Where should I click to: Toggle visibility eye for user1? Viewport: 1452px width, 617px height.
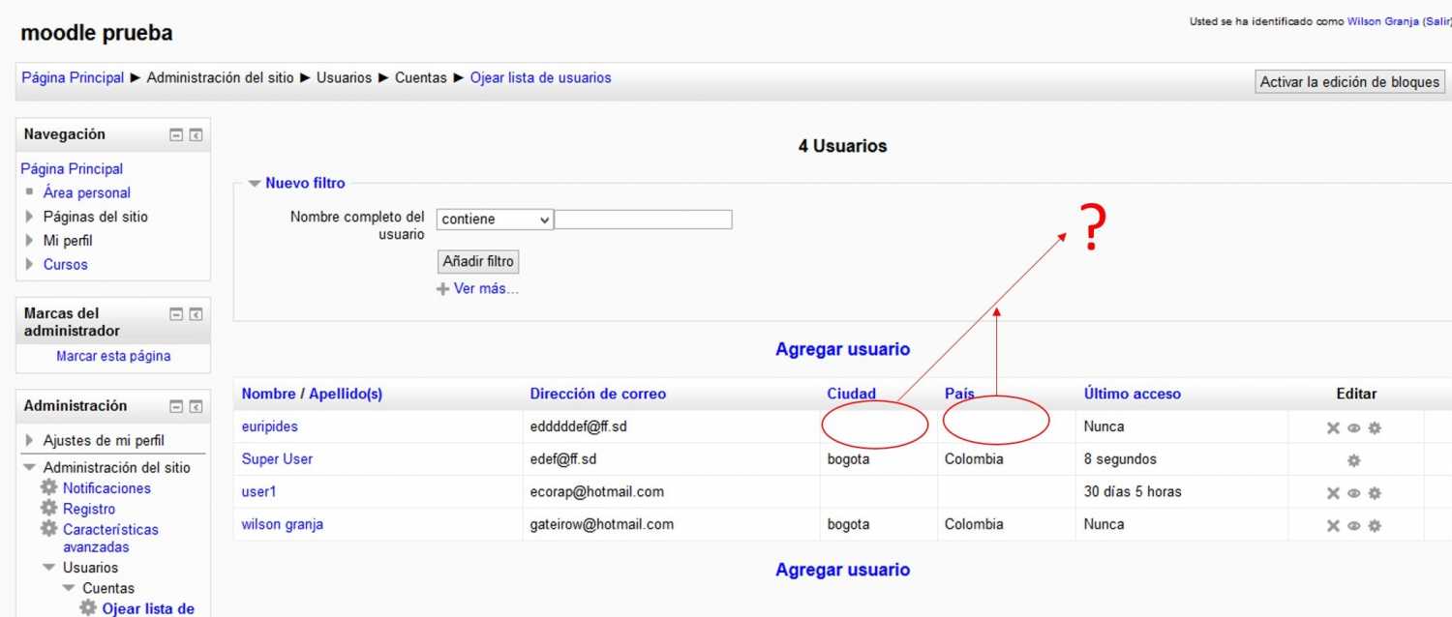pyautogui.click(x=1354, y=493)
